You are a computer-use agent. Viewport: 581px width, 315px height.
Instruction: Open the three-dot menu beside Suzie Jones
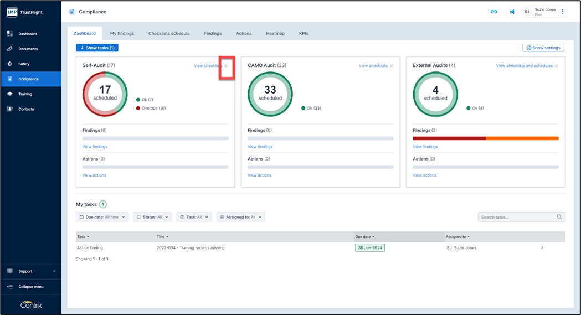click(563, 12)
